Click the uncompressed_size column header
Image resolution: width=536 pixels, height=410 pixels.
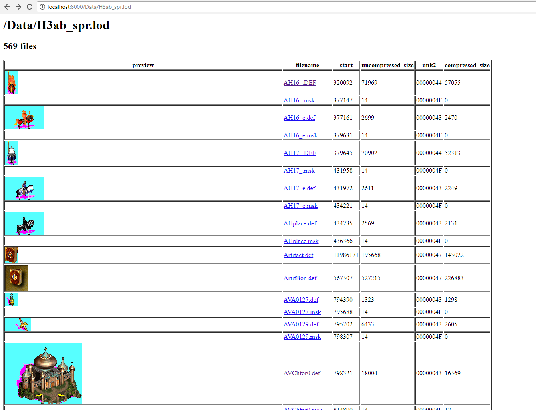point(387,65)
